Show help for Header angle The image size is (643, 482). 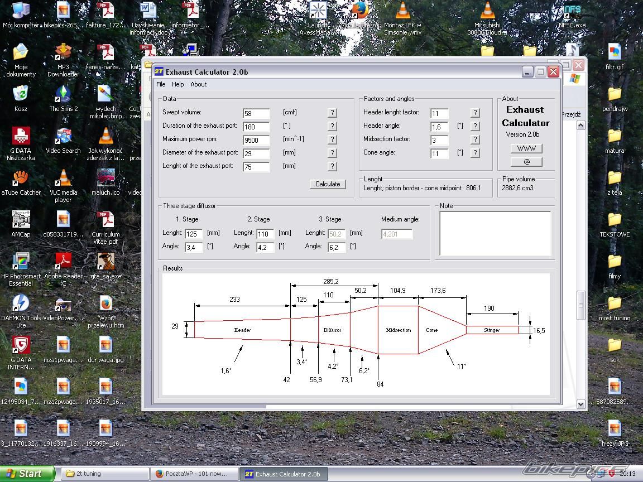pos(475,126)
